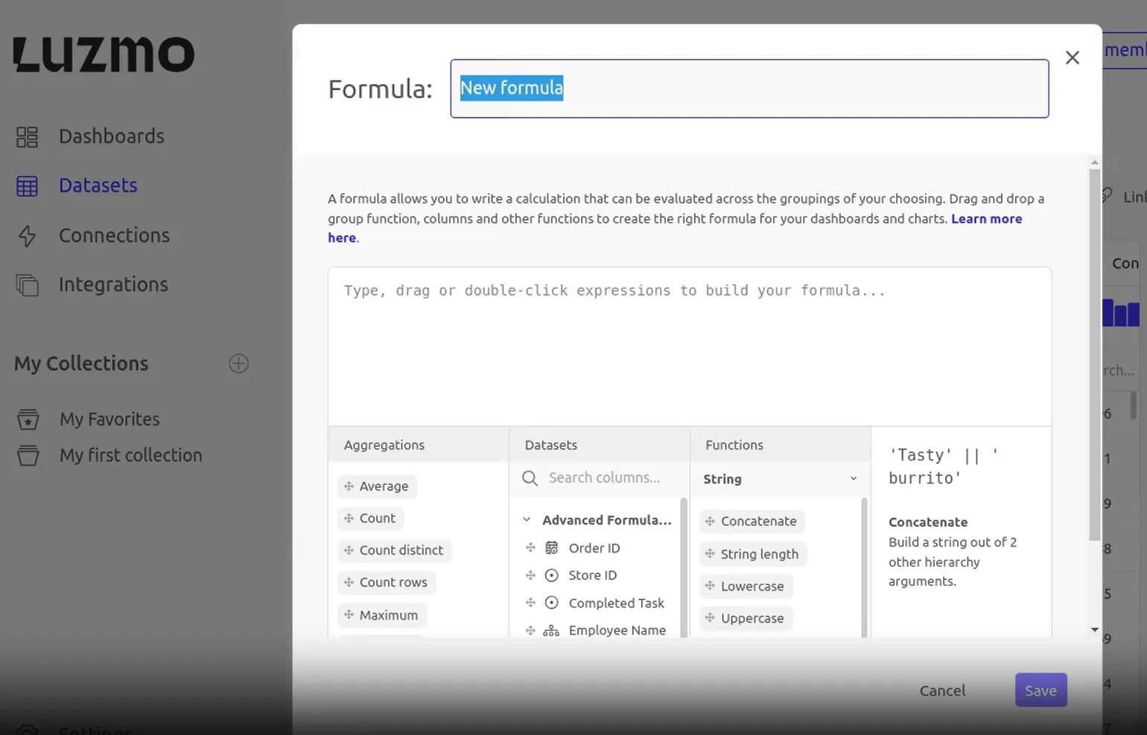The height and width of the screenshot is (735, 1147).
Task: Open the String function category dropdown
Action: (780, 479)
